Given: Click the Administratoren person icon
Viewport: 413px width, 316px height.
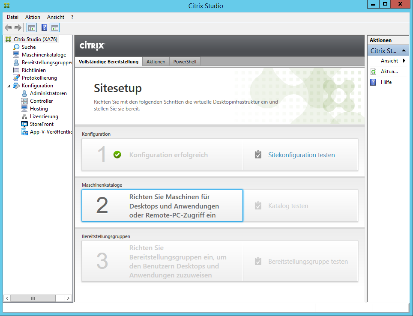Looking at the screenshot, I should [x=24, y=93].
